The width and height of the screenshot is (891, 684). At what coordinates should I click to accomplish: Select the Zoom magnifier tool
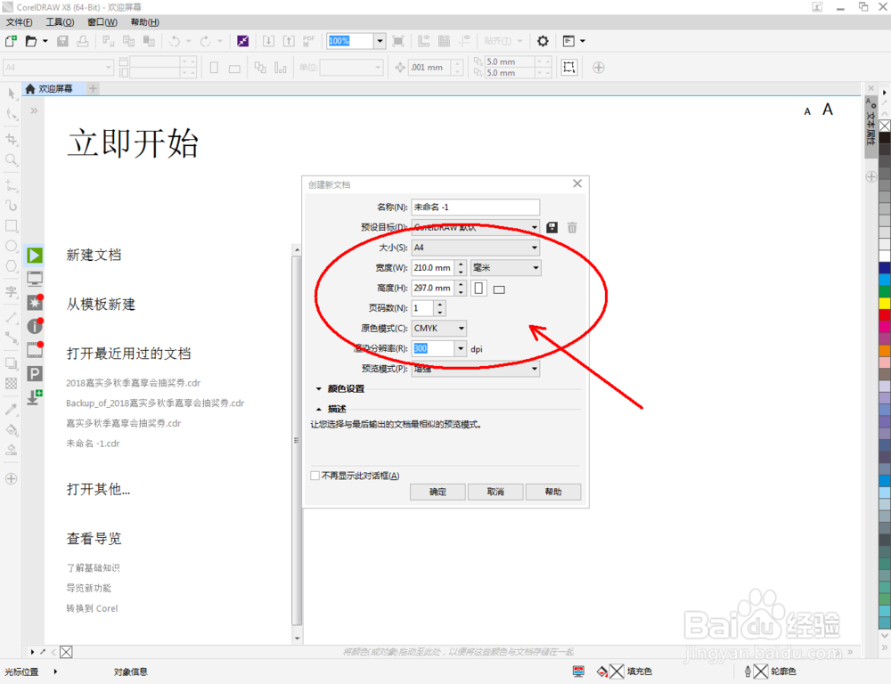[12, 160]
